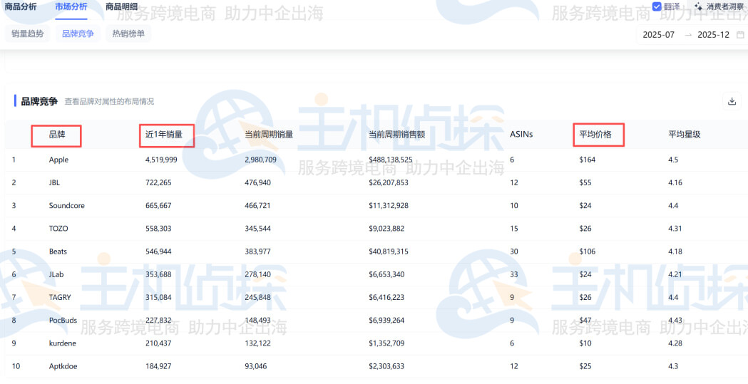Switch to 商品分析 tab
Image resolution: width=748 pixels, height=384 pixels.
coord(21,6)
